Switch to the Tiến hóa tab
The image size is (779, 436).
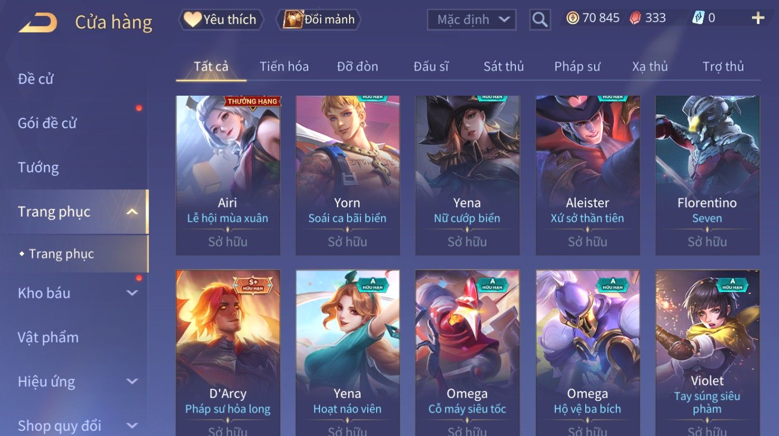[284, 66]
